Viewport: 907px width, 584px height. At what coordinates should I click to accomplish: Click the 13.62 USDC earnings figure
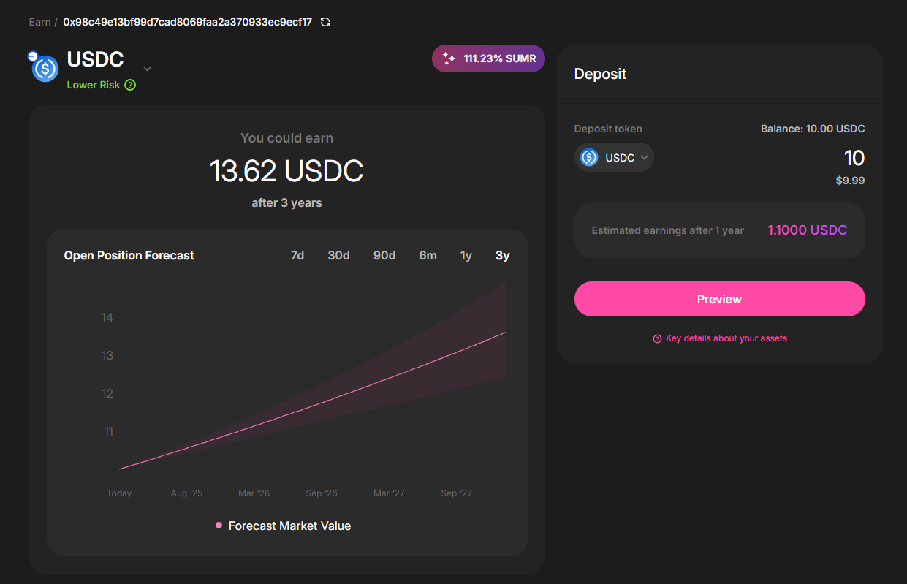tap(286, 171)
